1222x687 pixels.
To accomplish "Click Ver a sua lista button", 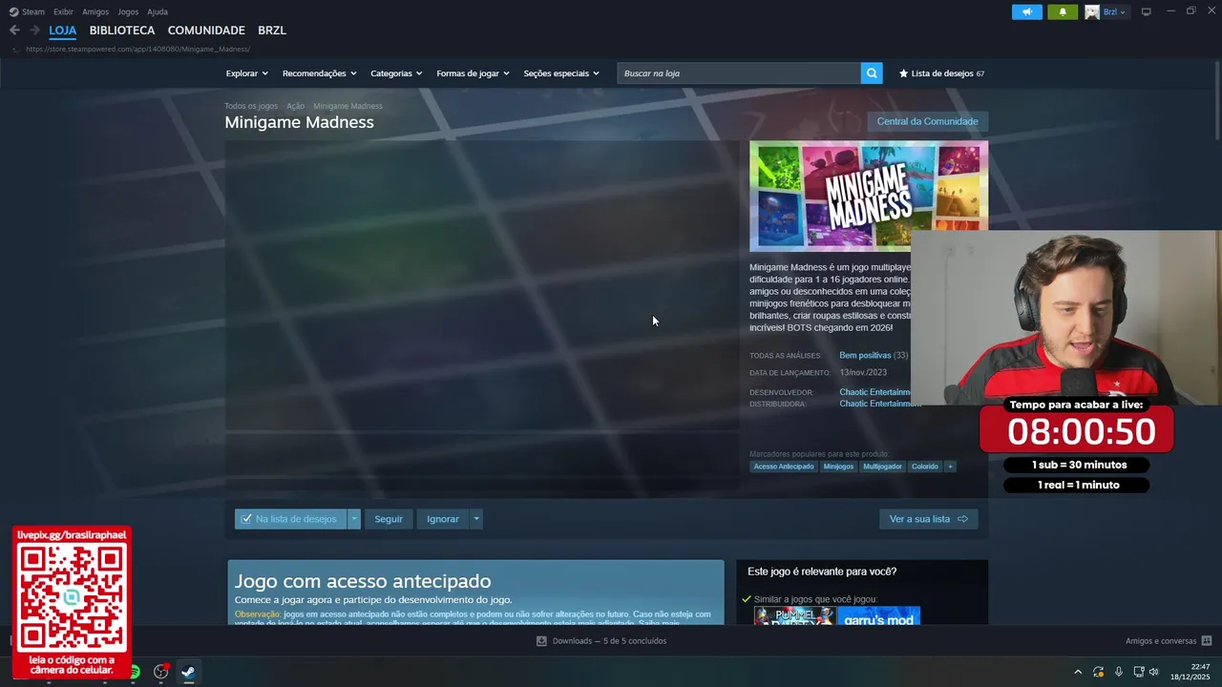I will tap(928, 519).
